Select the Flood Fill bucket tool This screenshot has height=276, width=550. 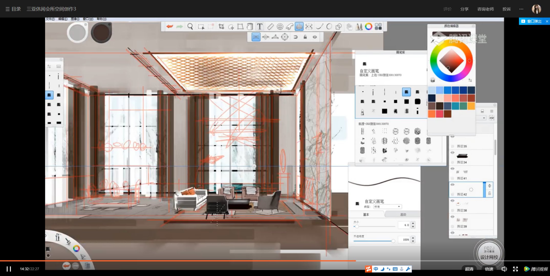click(250, 27)
